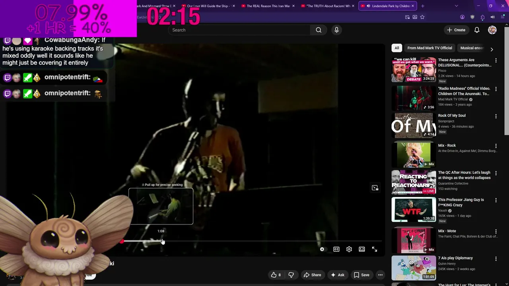Open the account avatar menu

tap(492, 30)
